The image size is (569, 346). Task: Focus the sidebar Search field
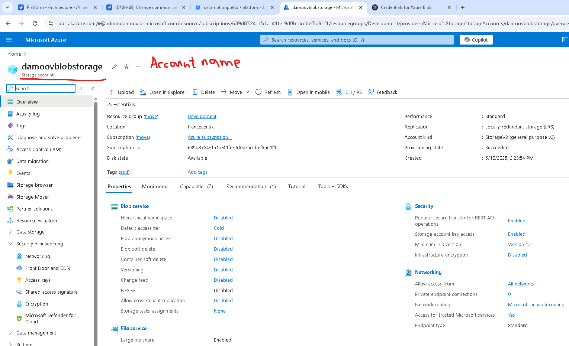coord(41,88)
